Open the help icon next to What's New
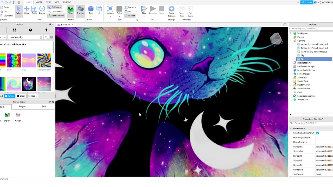Viewport: 333px width, 187px height. tap(315, 2)
